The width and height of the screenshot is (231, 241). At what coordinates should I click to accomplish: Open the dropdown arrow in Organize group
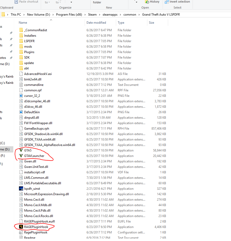pos(71,2)
